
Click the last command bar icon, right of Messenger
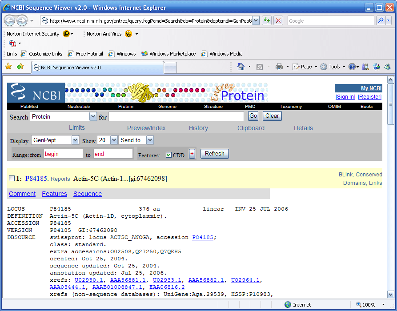point(387,67)
